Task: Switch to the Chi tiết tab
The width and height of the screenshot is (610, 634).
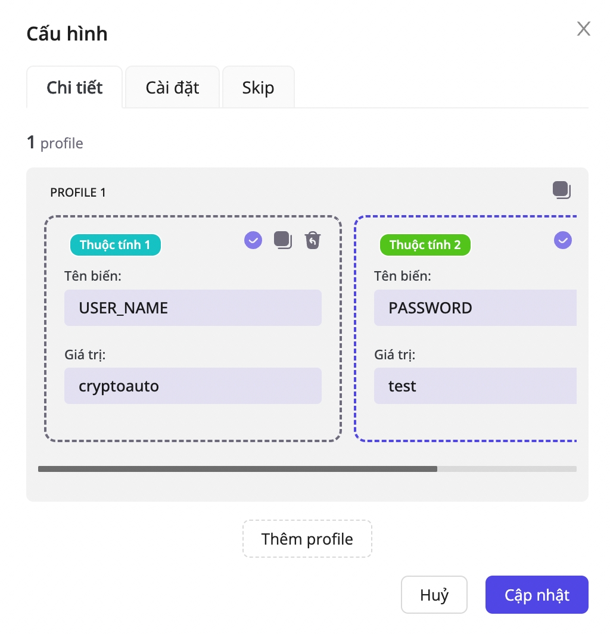Action: click(74, 88)
